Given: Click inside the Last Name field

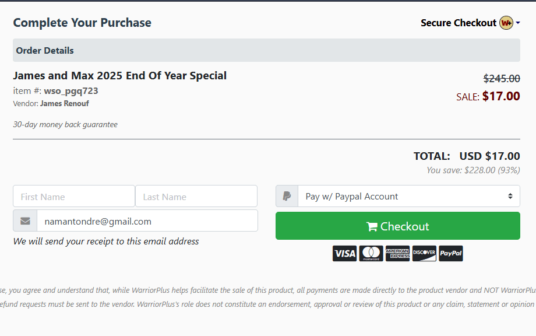Looking at the screenshot, I should point(196,196).
